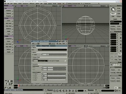Open the top viewport Wireframe display dropdown
This screenshot has width=126, height=94.
point(55,6)
